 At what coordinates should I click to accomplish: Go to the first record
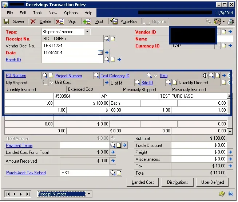(x=8, y=194)
